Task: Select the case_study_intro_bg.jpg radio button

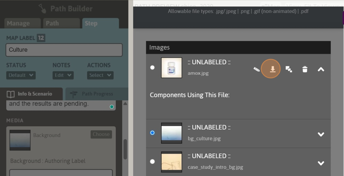Action: click(x=152, y=161)
